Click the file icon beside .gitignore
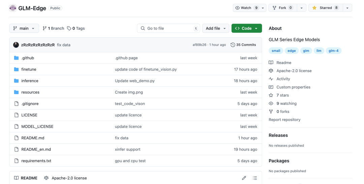The image size is (364, 184). click(x=16, y=104)
